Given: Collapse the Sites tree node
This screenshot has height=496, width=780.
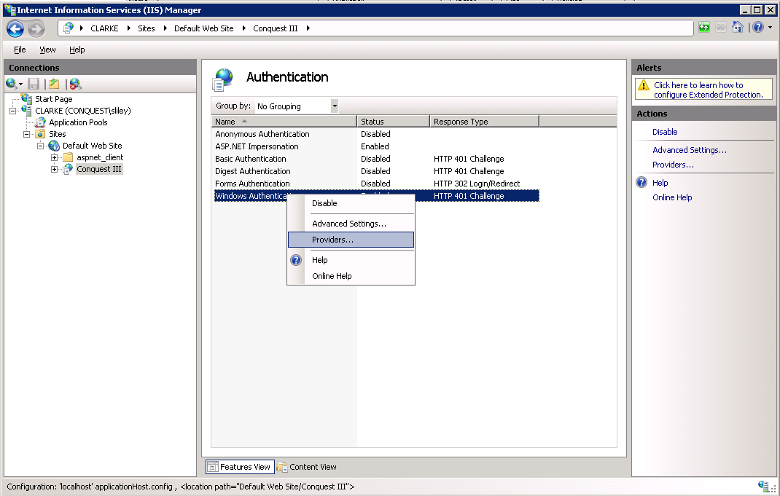Looking at the screenshot, I should click(26, 134).
